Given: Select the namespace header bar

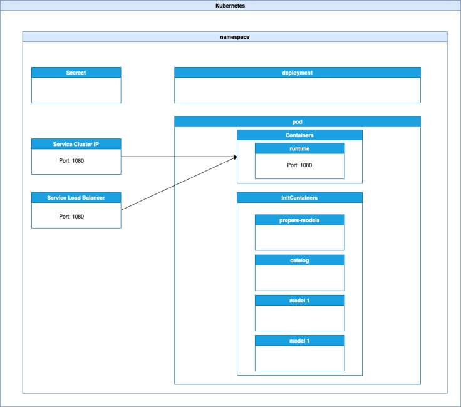Looking at the screenshot, I should (x=235, y=37).
